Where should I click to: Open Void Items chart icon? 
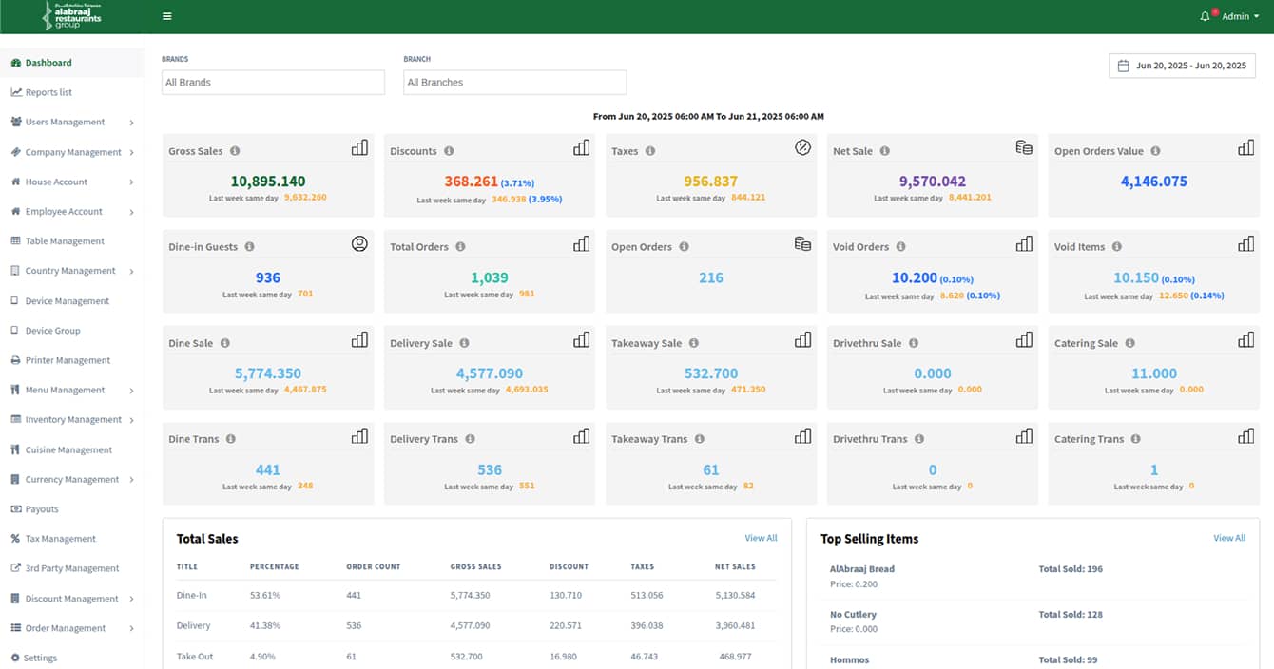pyautogui.click(x=1245, y=243)
